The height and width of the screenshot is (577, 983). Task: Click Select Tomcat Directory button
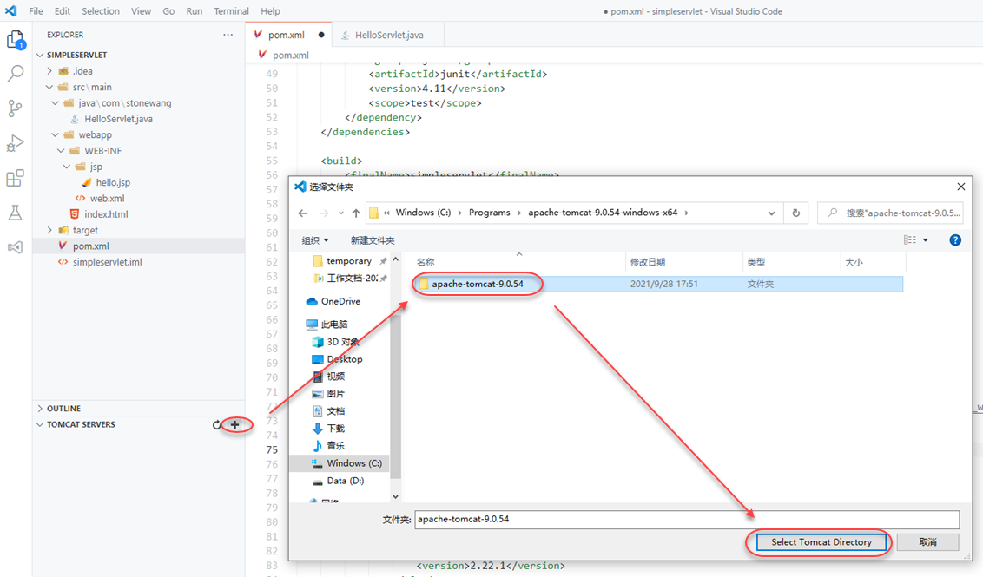[821, 542]
